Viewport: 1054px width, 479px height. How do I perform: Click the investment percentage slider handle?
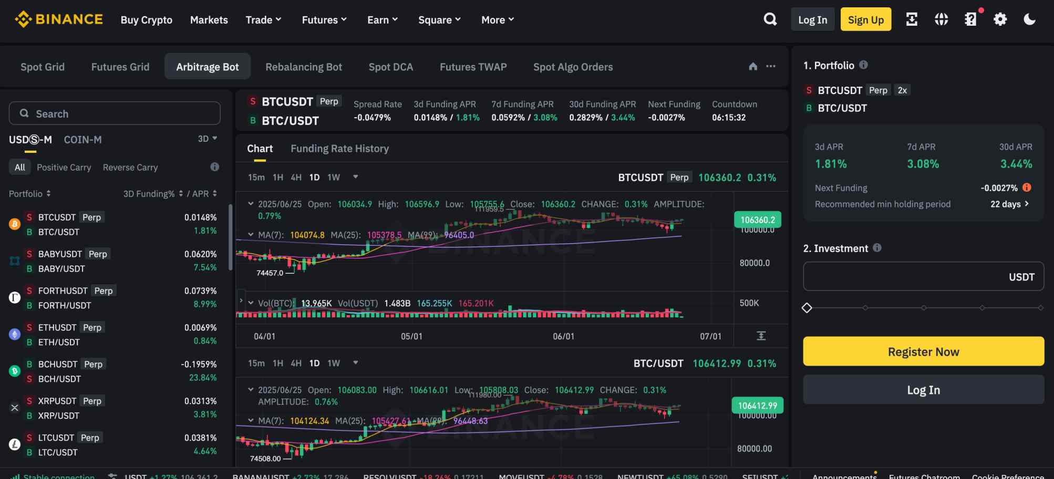tap(807, 308)
